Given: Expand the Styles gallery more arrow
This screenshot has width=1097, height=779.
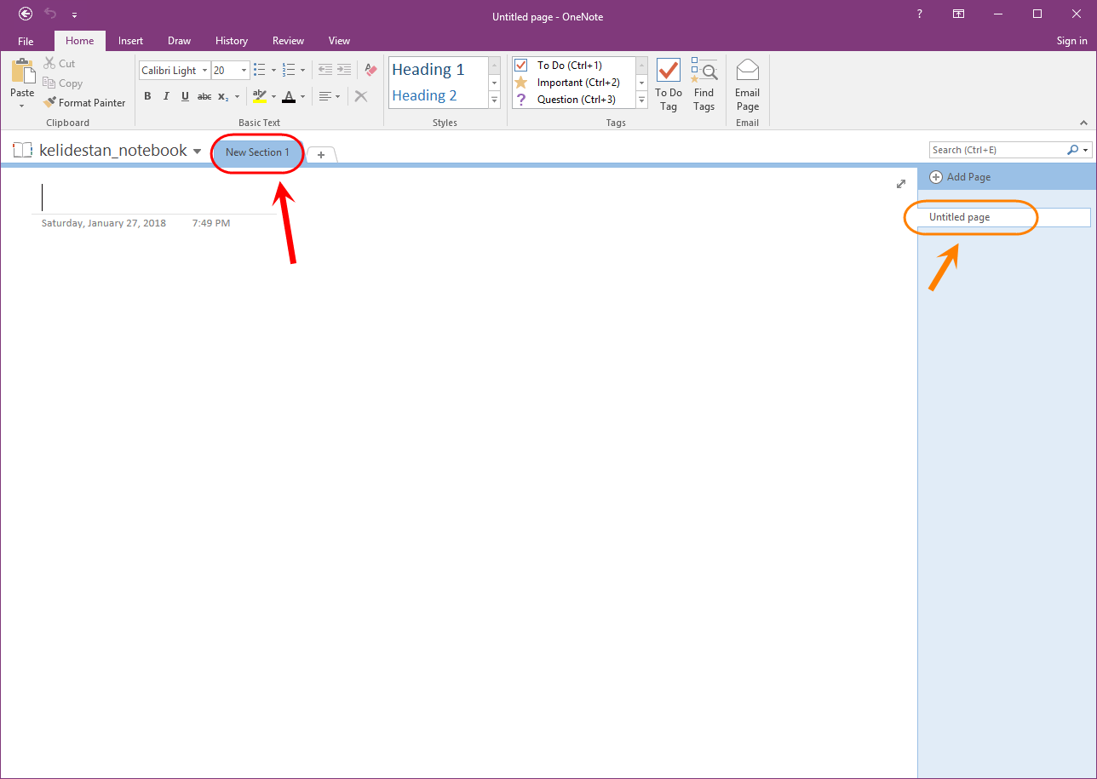Looking at the screenshot, I should [494, 100].
